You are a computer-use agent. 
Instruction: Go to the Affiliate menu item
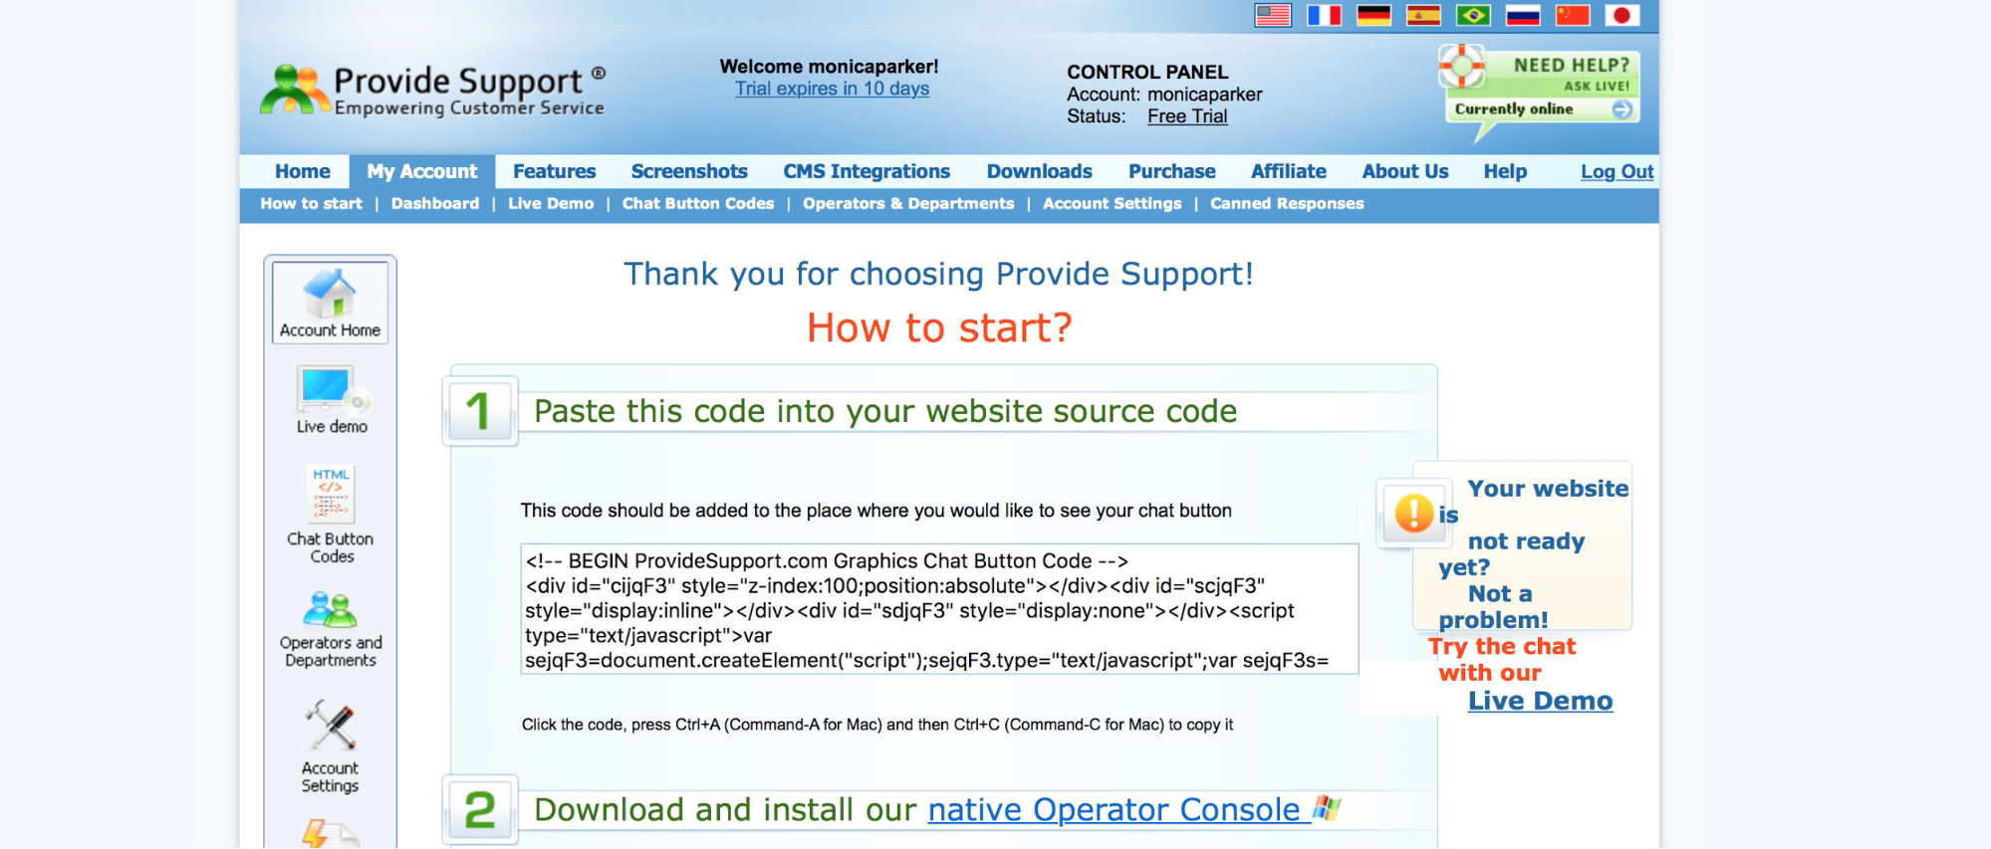coord(1289,171)
